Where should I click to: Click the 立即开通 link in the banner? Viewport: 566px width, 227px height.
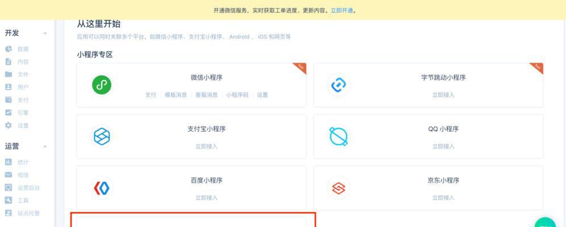(x=342, y=10)
